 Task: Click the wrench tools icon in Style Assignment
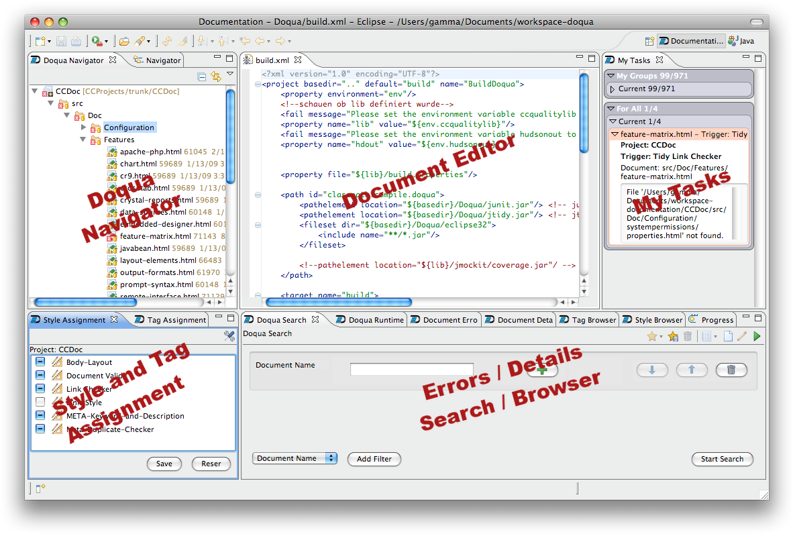[x=229, y=336]
